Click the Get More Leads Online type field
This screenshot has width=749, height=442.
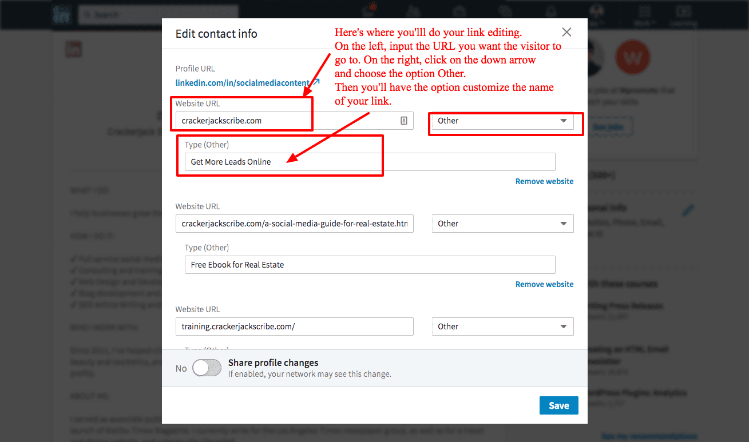coord(370,162)
